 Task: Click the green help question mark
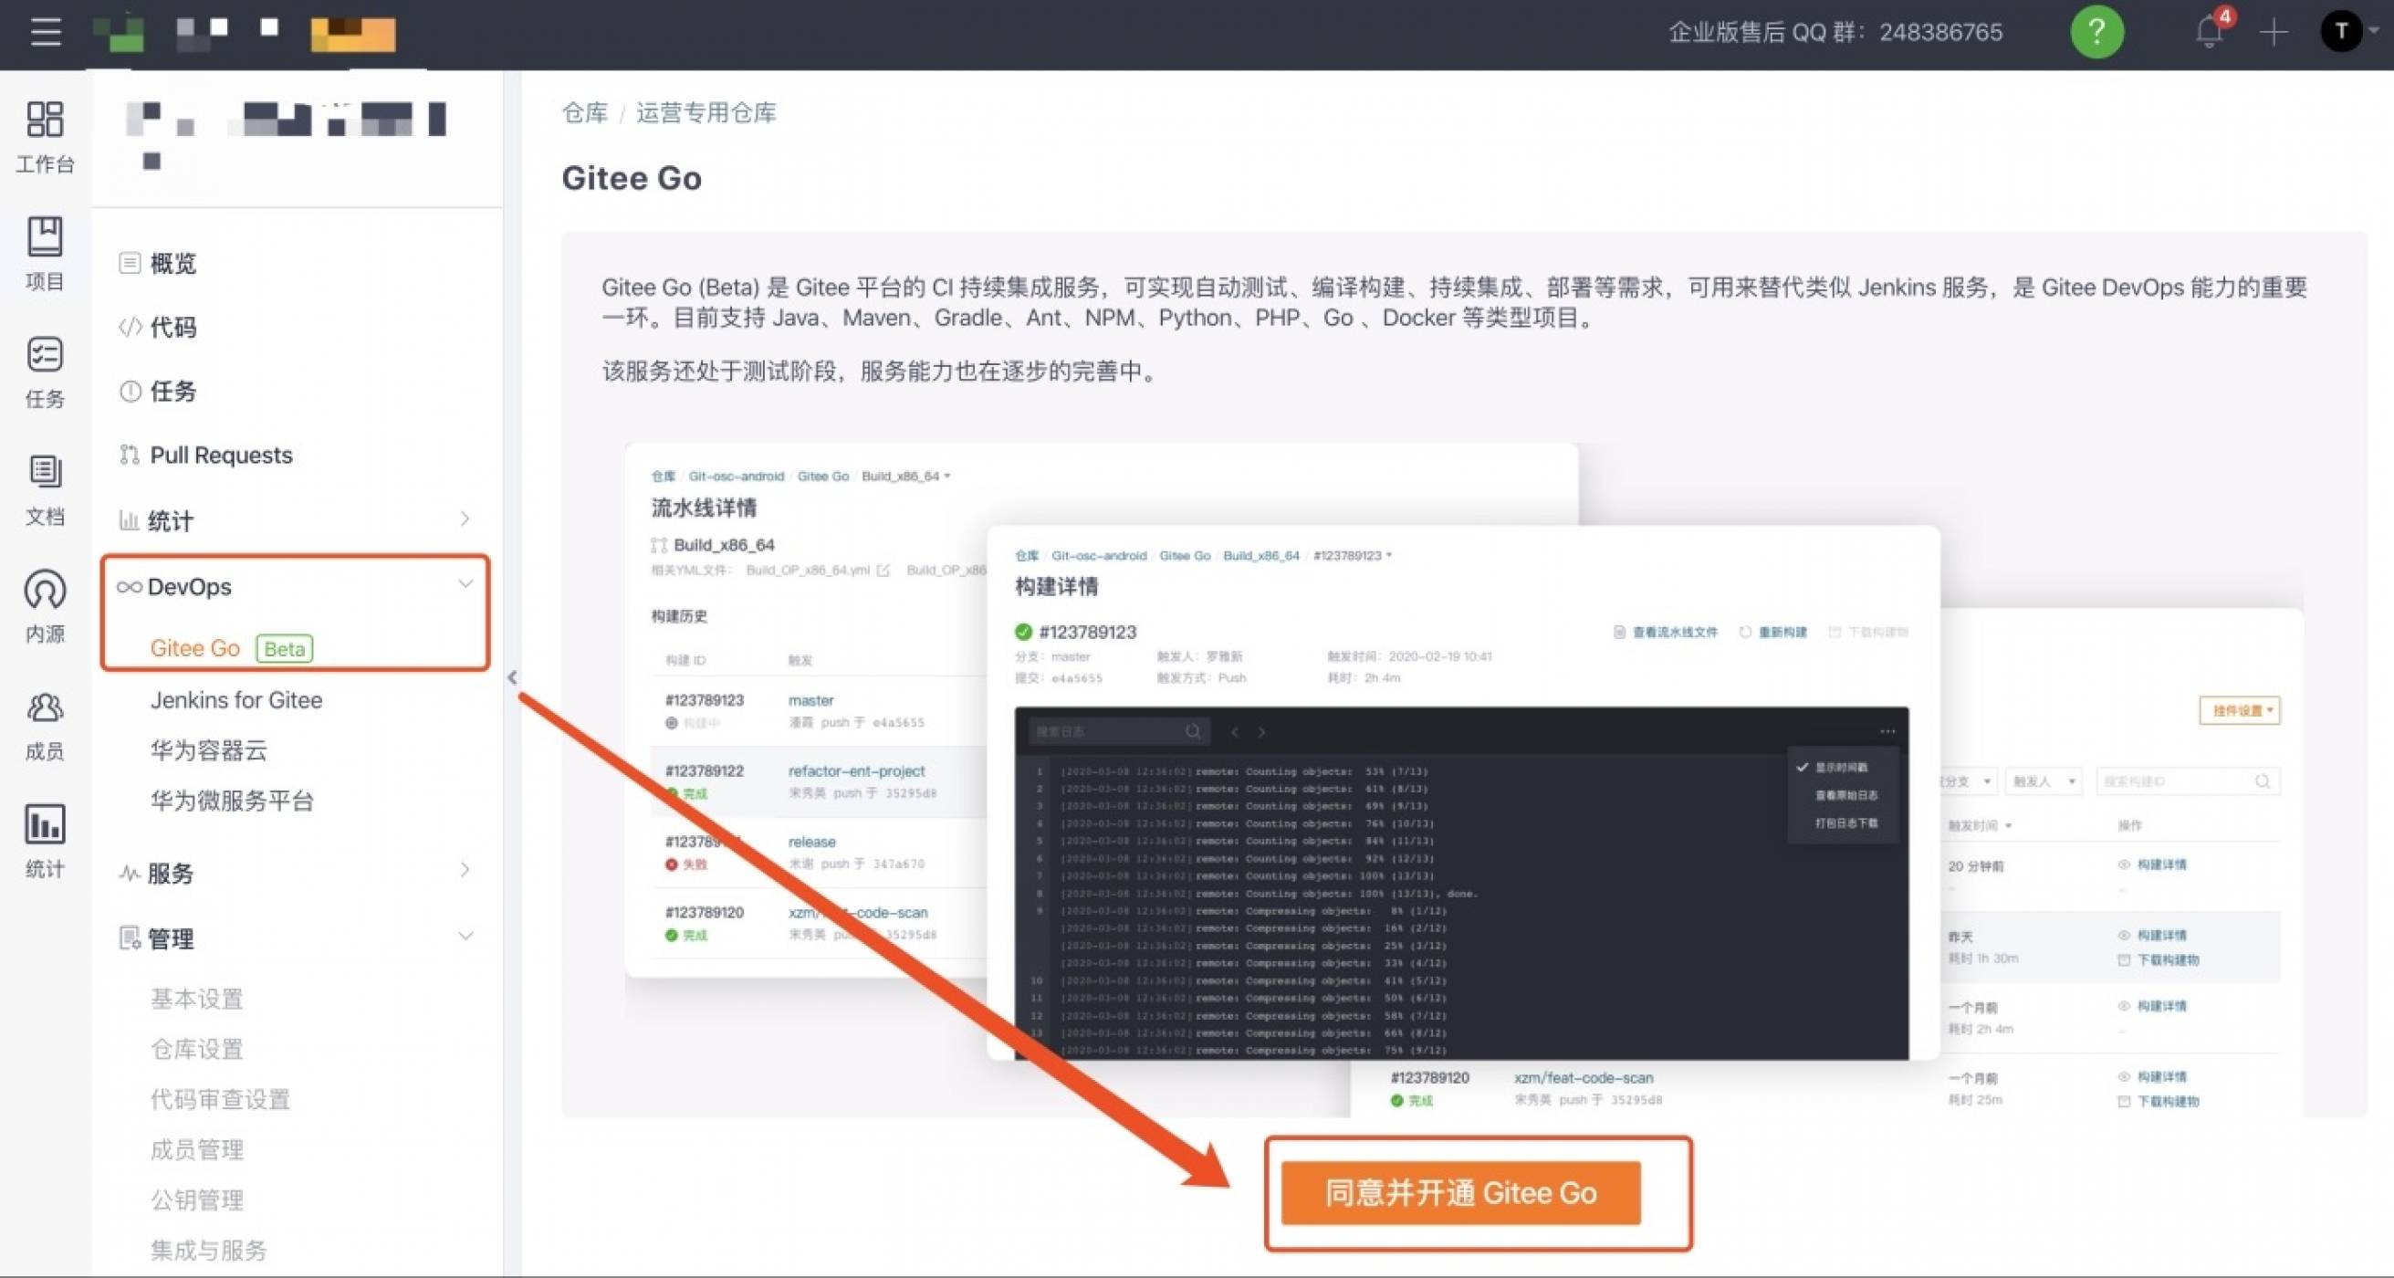(x=2097, y=33)
